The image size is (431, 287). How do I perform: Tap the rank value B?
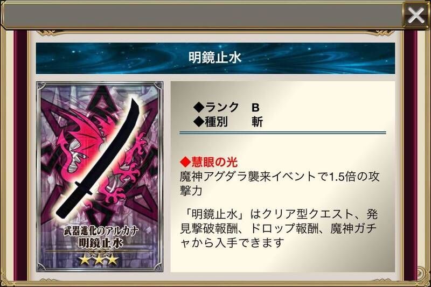click(x=255, y=108)
